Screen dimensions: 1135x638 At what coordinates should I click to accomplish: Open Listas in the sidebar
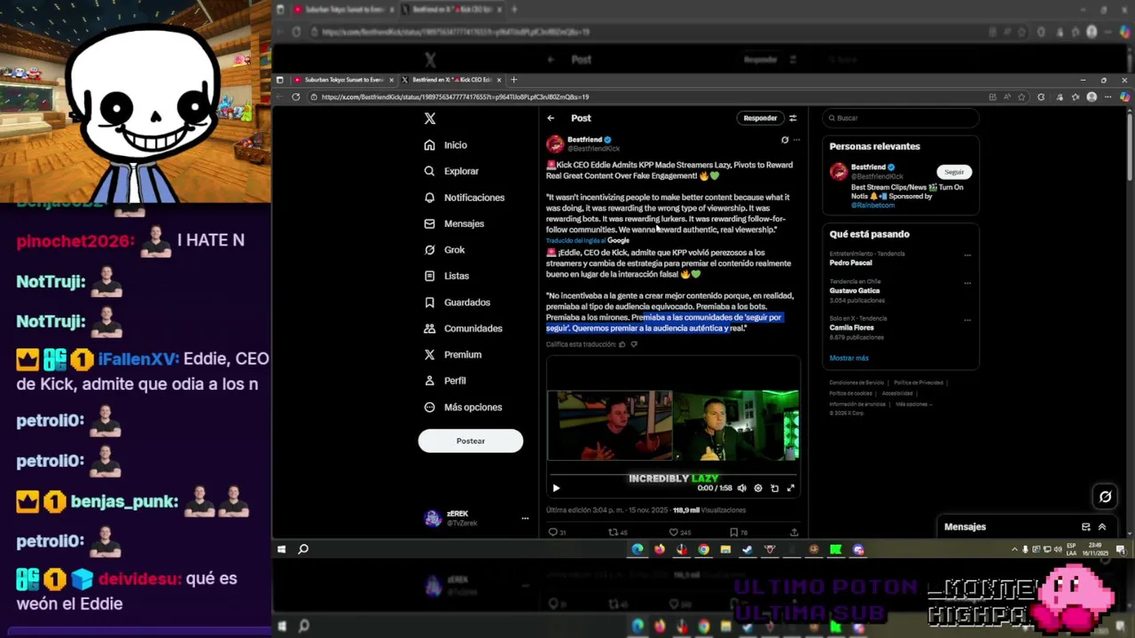[446, 276]
